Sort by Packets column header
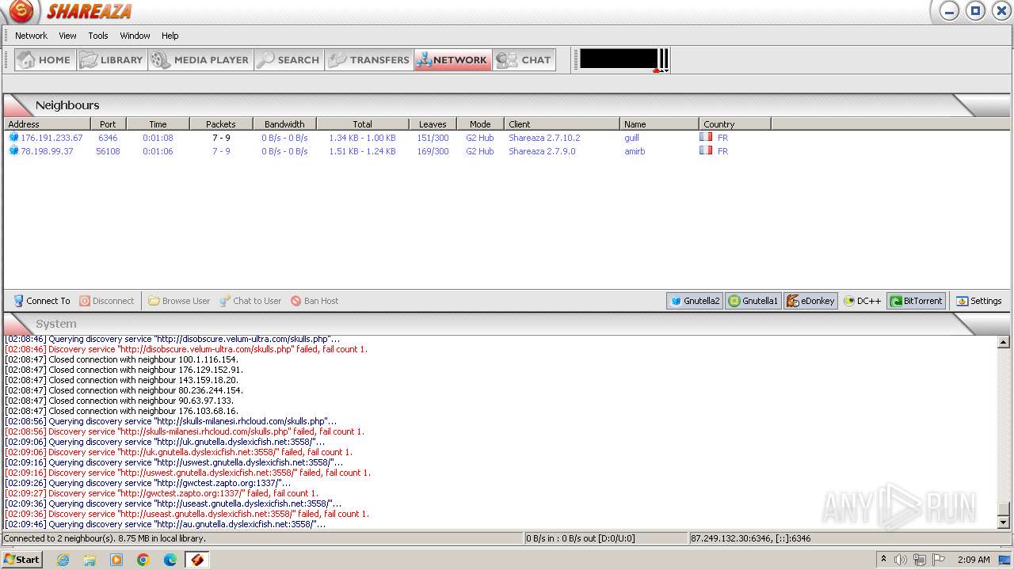Screen dimensions: 1014x570 (x=221, y=124)
